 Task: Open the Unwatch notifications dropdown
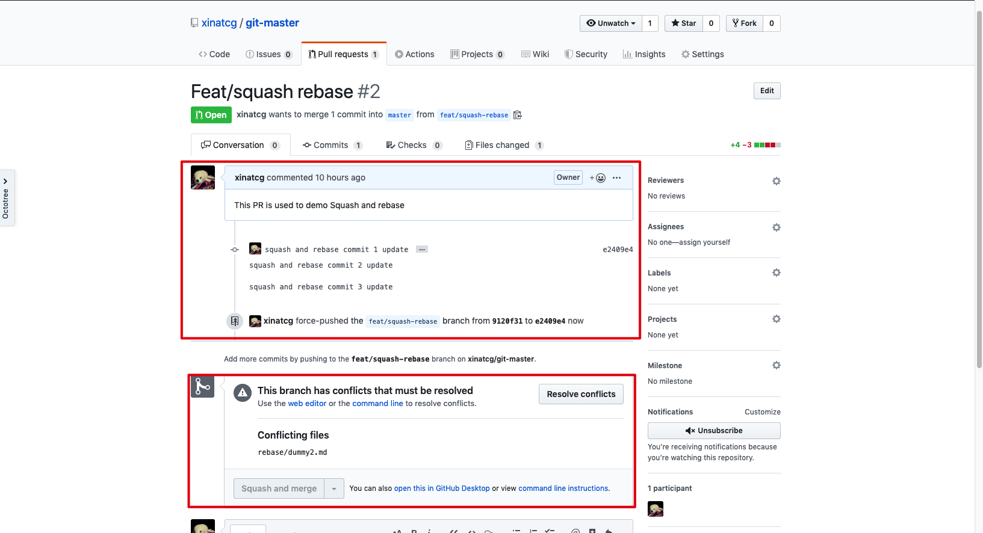pos(611,23)
